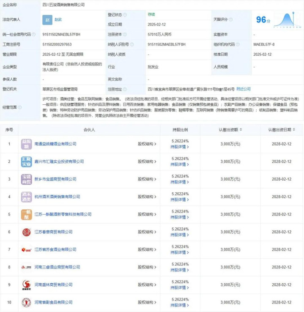The height and width of the screenshot is (312, 304).
Task: Select credit code 91511502MAEBL57F8H under 统一社会信用代码
Action: [61, 34]
